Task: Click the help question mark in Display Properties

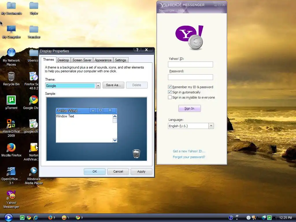Action: [x=137, y=50]
